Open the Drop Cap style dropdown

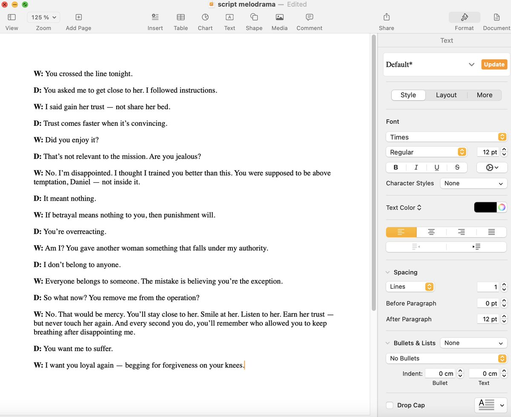[491, 405]
